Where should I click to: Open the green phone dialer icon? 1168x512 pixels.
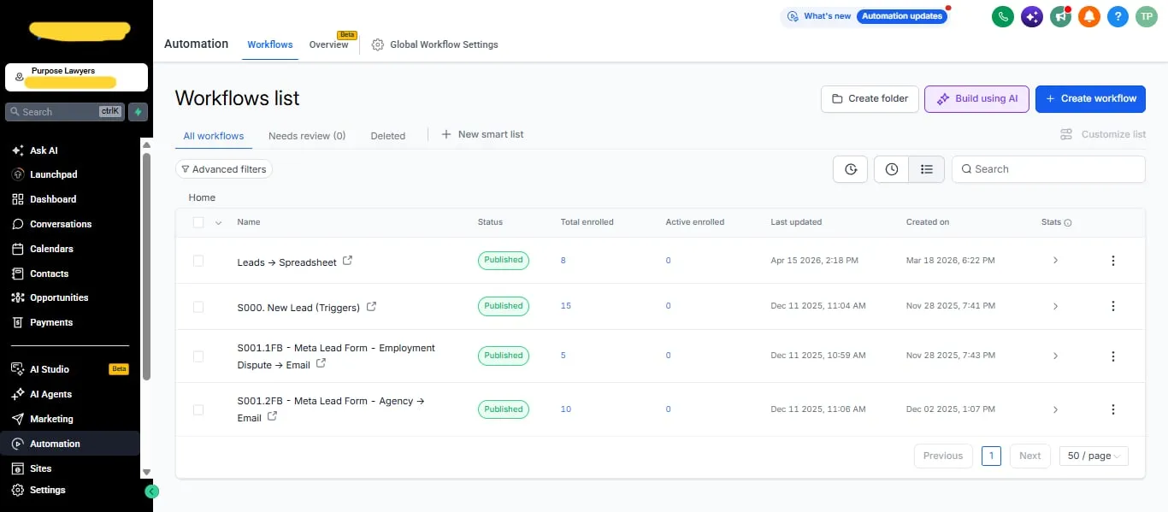pos(1003,16)
